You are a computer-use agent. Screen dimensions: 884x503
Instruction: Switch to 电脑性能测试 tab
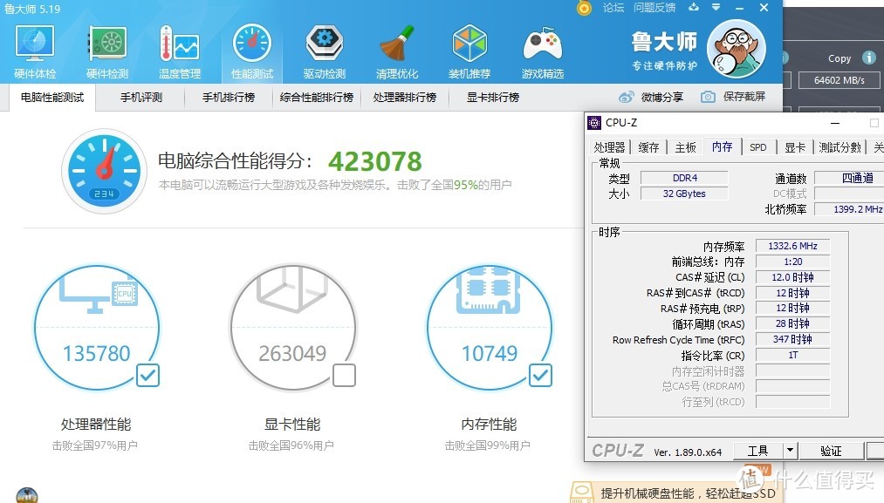(51, 98)
